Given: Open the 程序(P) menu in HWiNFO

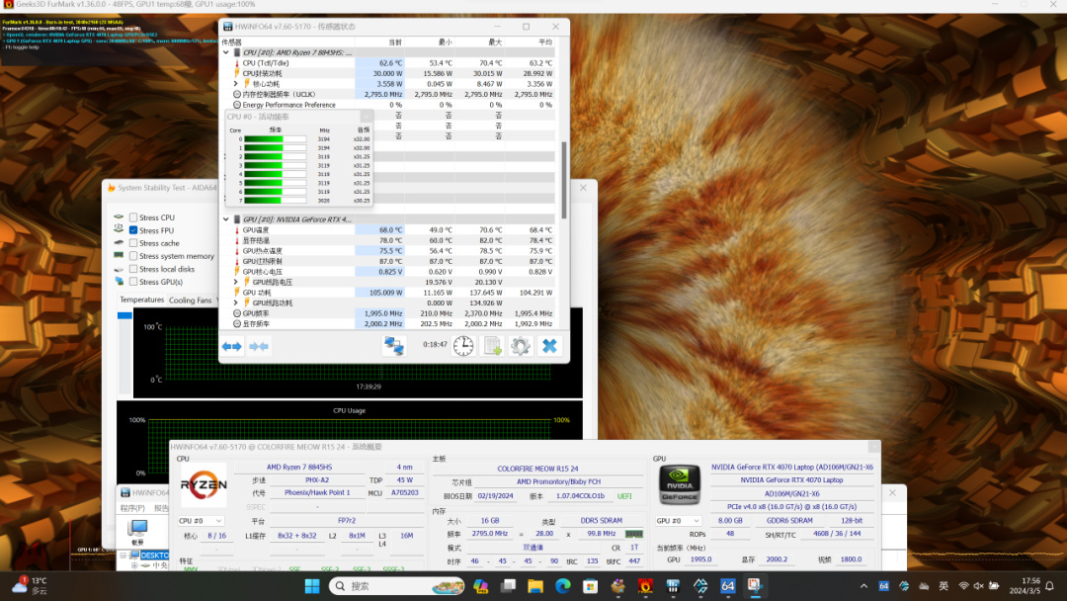Looking at the screenshot, I should (132, 508).
